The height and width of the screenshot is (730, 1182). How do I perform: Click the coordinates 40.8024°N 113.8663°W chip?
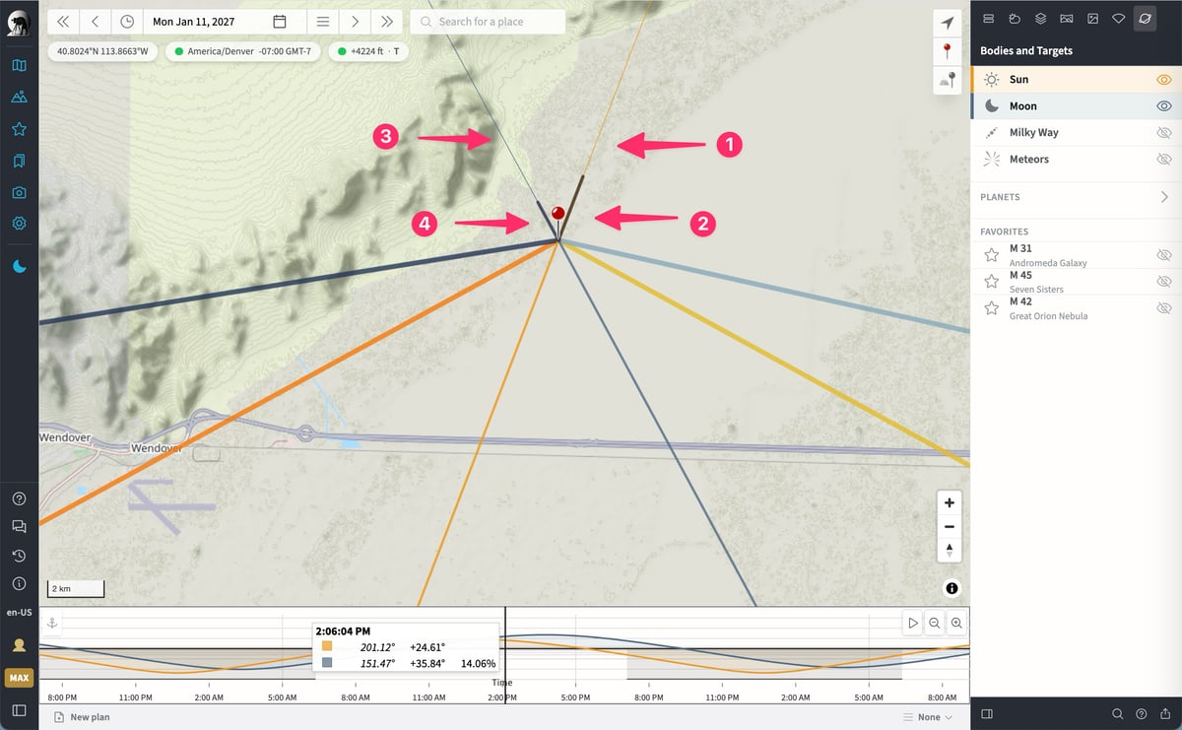[x=101, y=50]
